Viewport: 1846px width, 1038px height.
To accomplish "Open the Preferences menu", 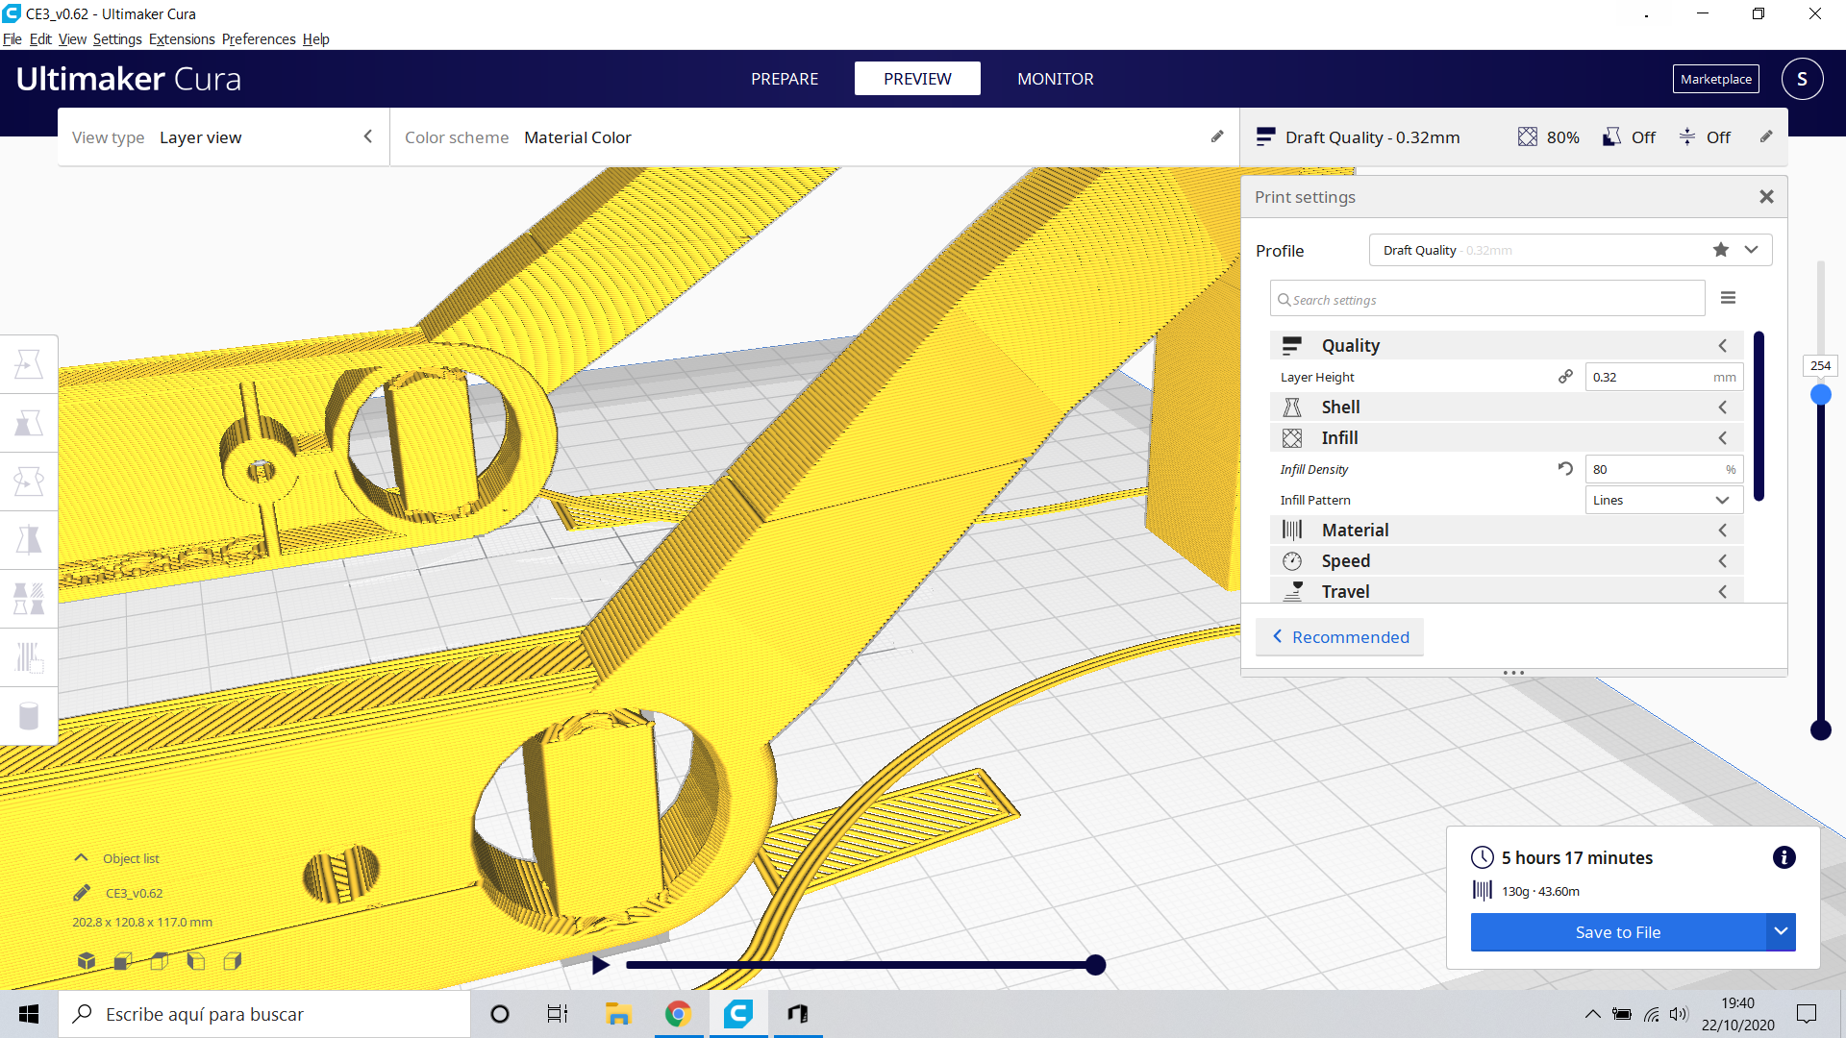I will pyautogui.click(x=259, y=39).
